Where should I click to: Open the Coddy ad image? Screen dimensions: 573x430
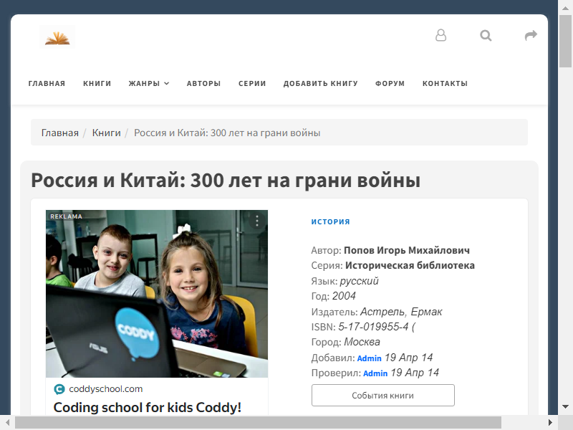(x=157, y=294)
